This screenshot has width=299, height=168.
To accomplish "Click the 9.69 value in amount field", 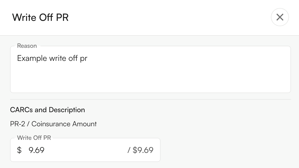I will pyautogui.click(x=37, y=150).
